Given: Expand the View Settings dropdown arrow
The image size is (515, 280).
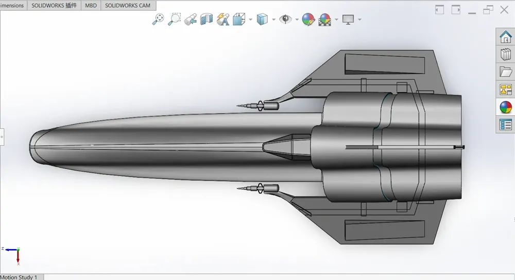Looking at the screenshot, I should [359, 20].
